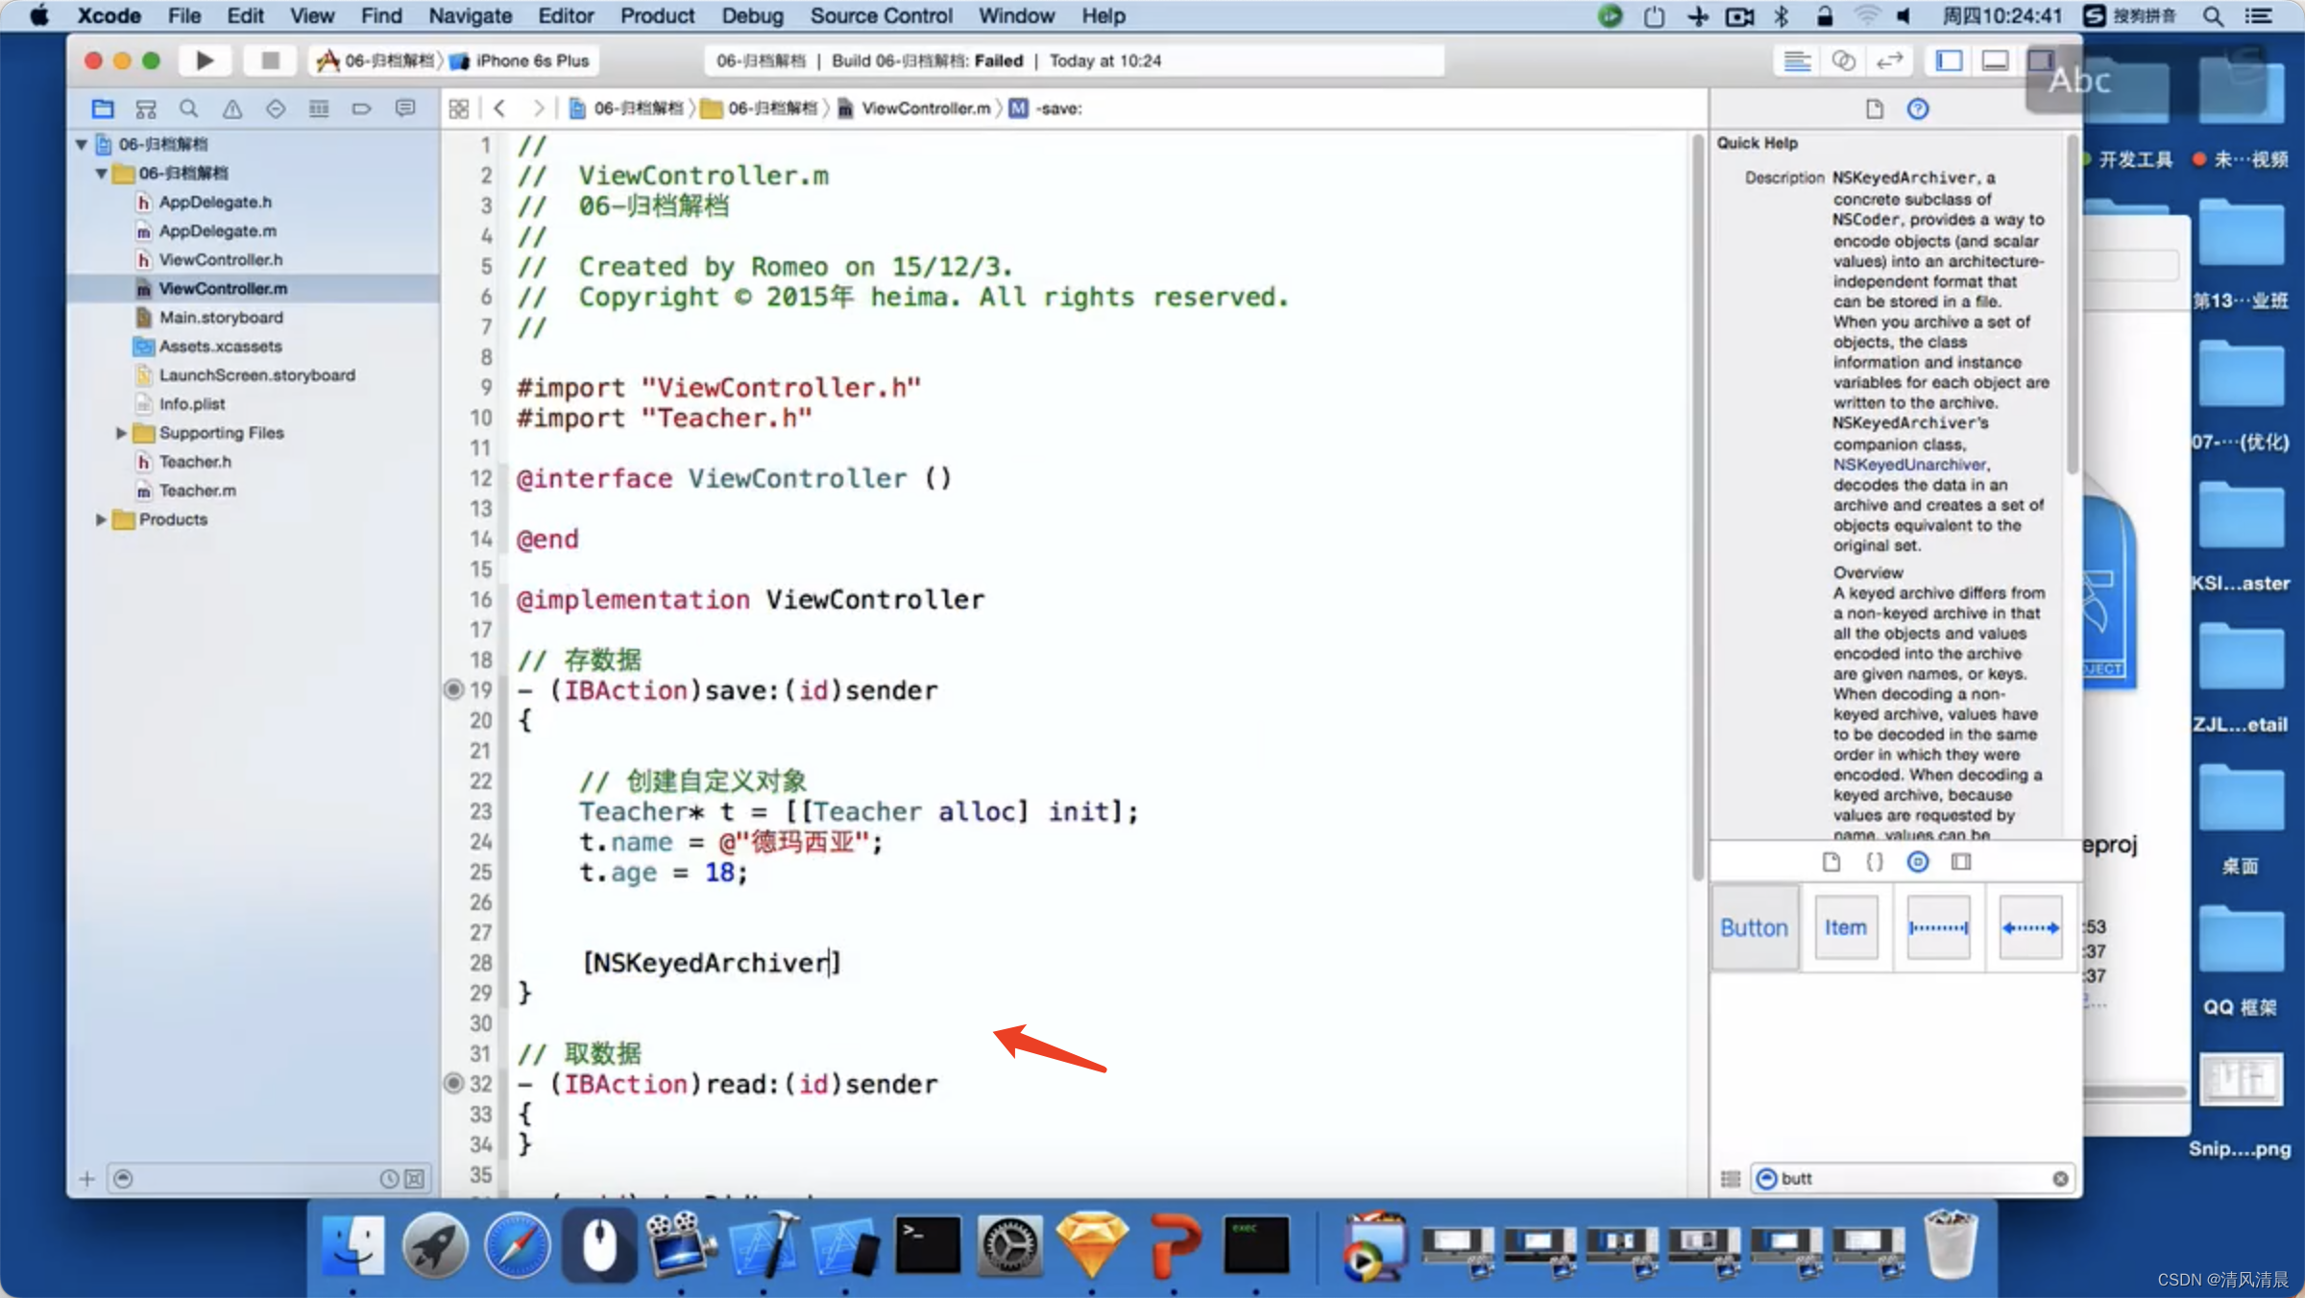Show the Object library
The width and height of the screenshot is (2305, 1298).
click(1918, 861)
